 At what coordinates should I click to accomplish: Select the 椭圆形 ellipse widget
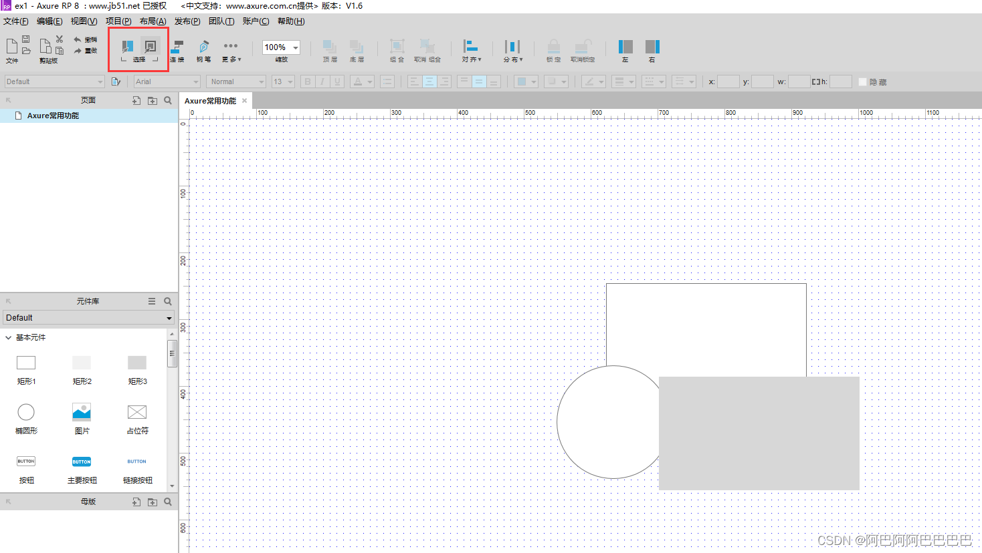[x=26, y=419]
